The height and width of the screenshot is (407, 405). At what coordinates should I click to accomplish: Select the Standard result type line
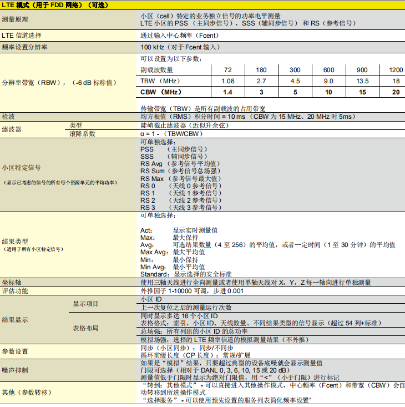point(186,274)
